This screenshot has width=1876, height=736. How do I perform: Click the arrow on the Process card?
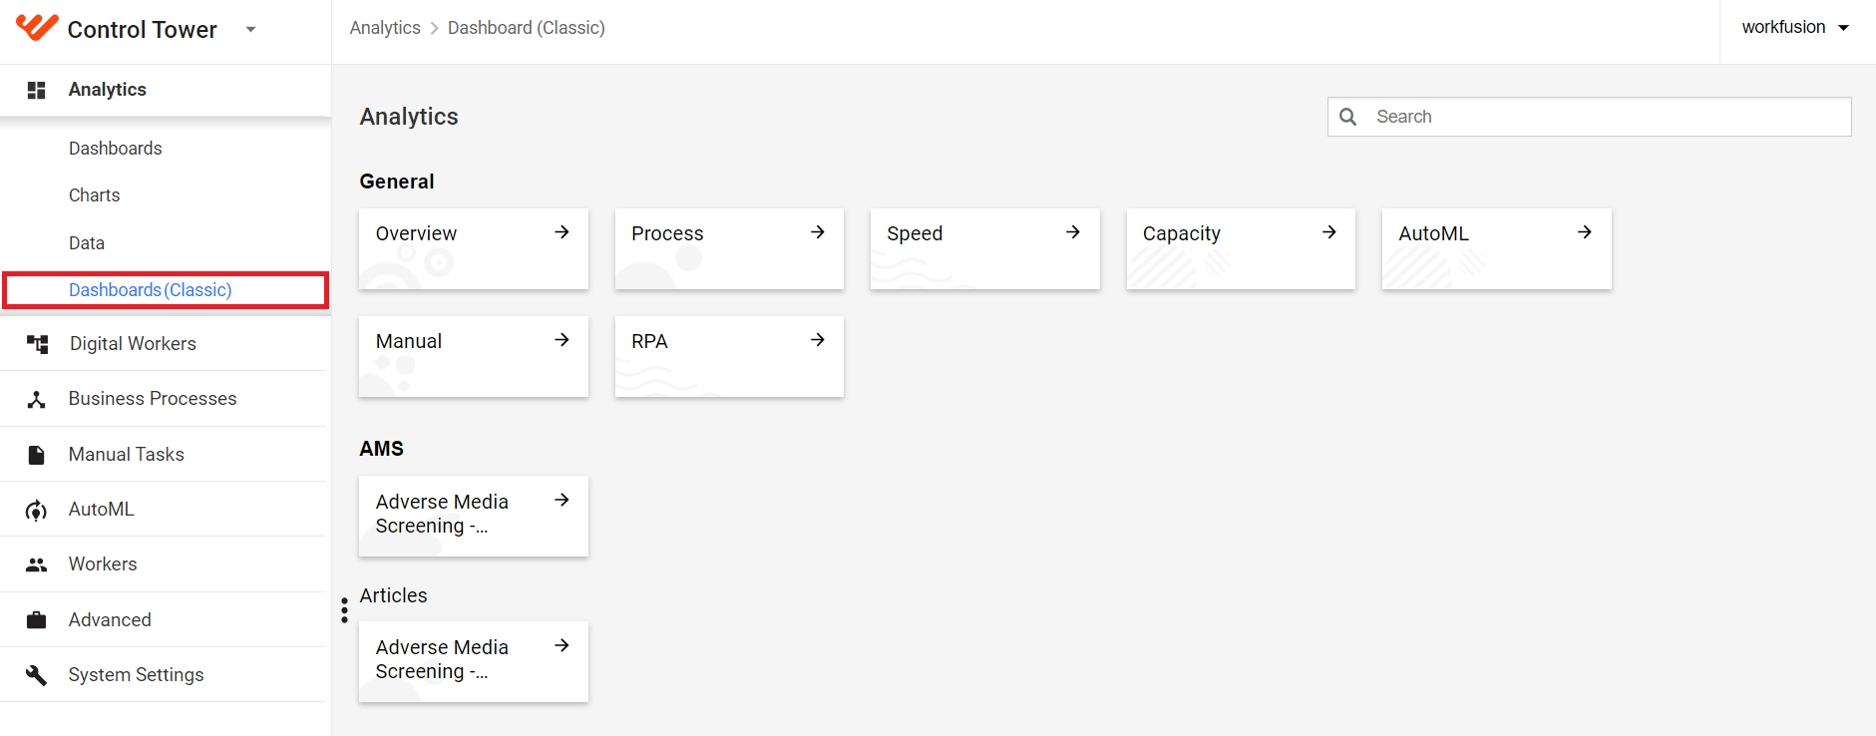[818, 232]
